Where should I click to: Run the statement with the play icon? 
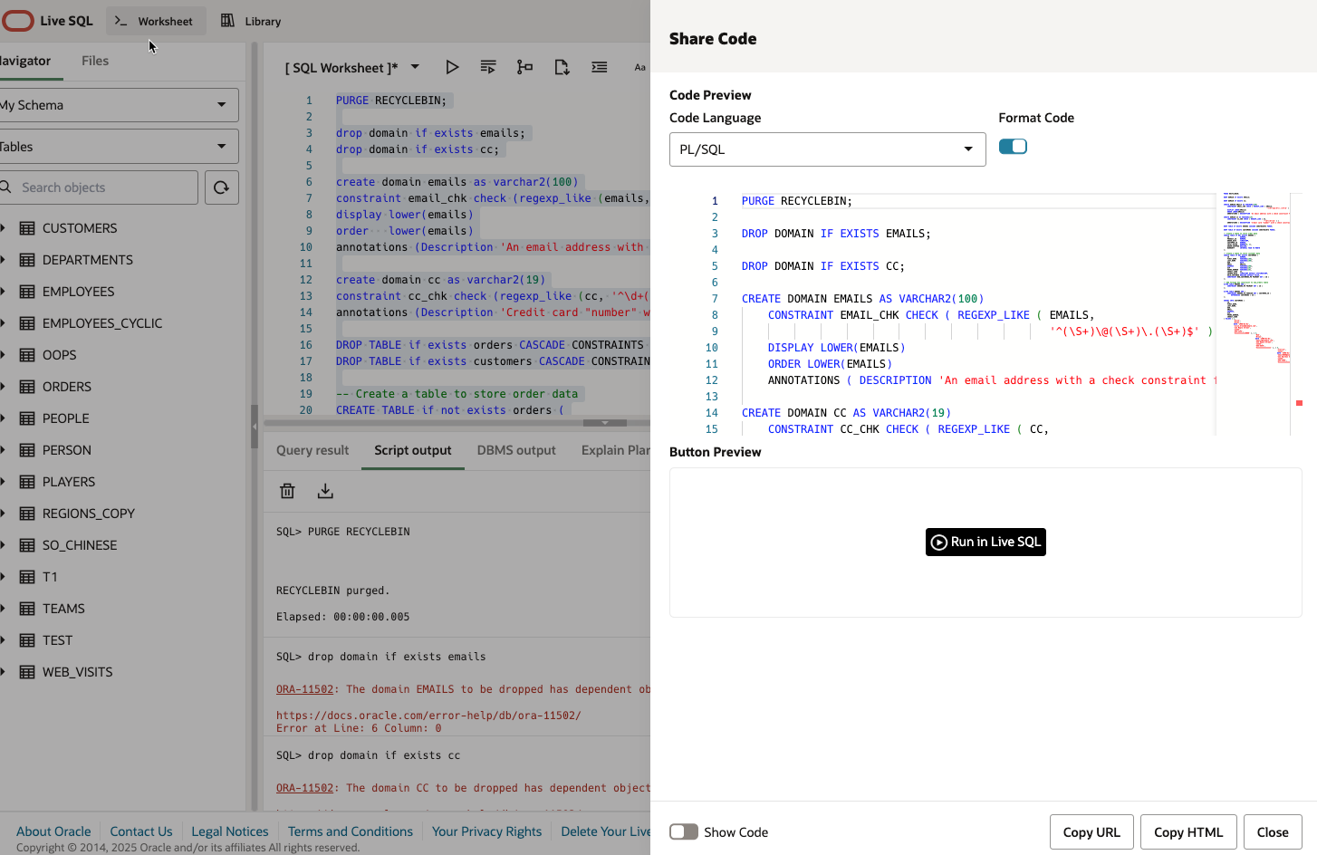pyautogui.click(x=452, y=67)
